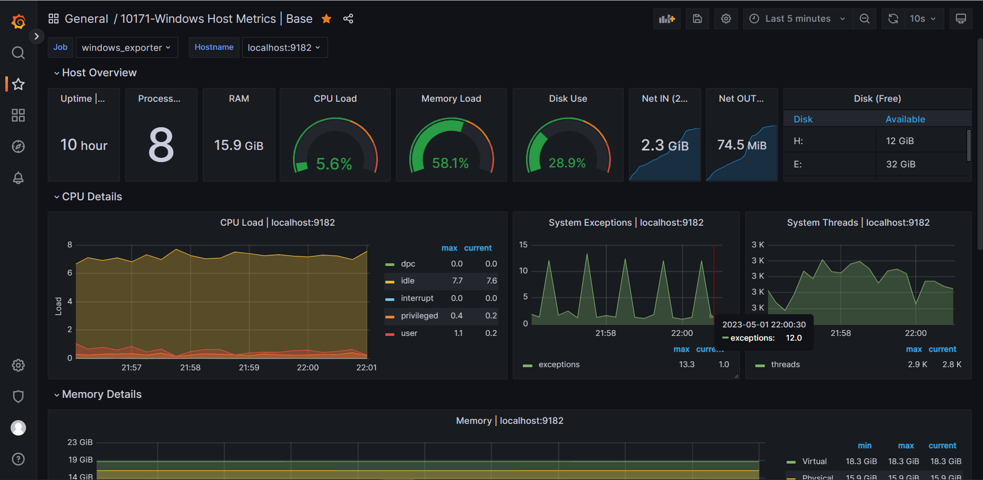Screen dimensions: 983x480
Task: Open the search dashboards icon
Action: pos(19,52)
